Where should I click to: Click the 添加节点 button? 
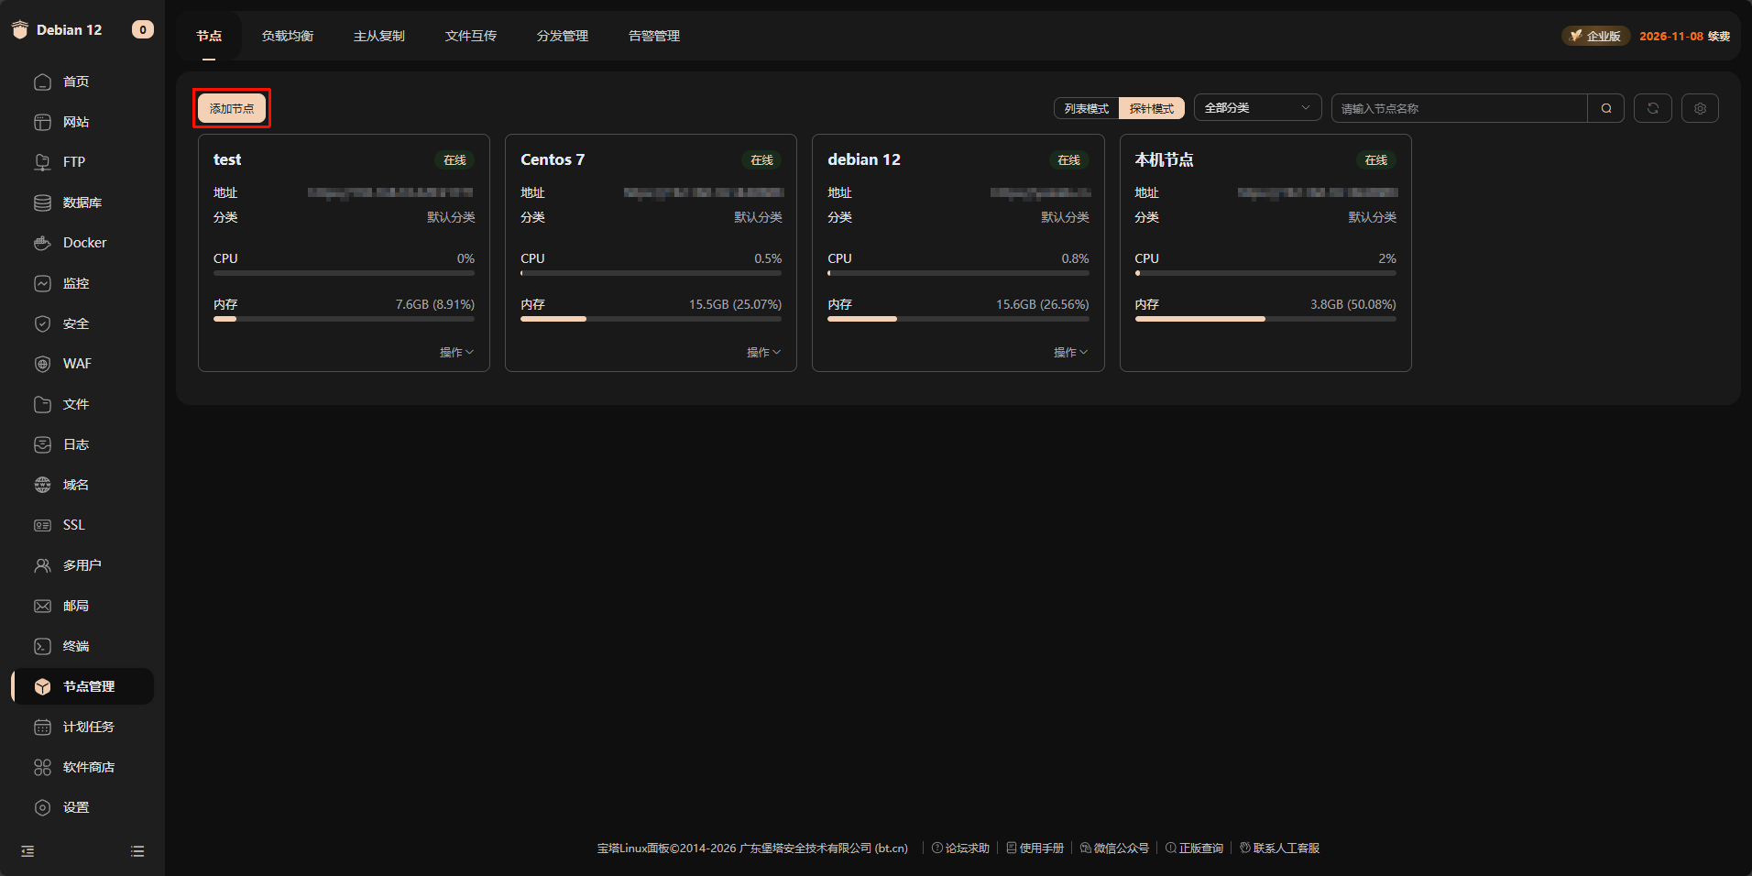tap(232, 108)
